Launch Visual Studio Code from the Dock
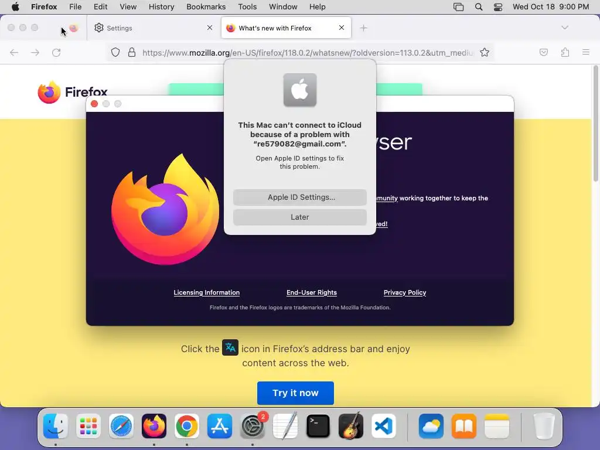Viewport: 600px width, 450px height. [x=383, y=426]
